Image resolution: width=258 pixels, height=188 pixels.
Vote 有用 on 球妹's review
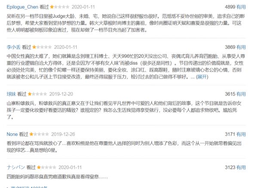241,94
